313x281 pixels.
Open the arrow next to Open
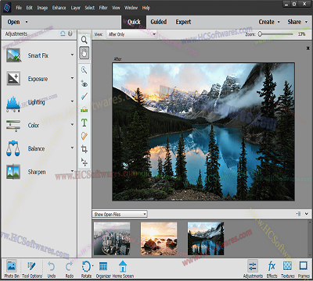(27, 22)
